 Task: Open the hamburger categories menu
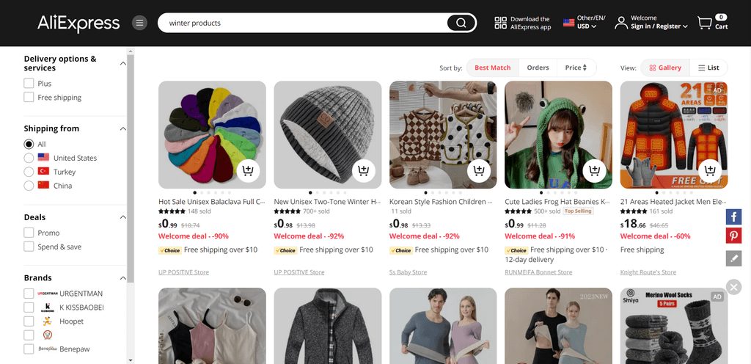coord(139,23)
